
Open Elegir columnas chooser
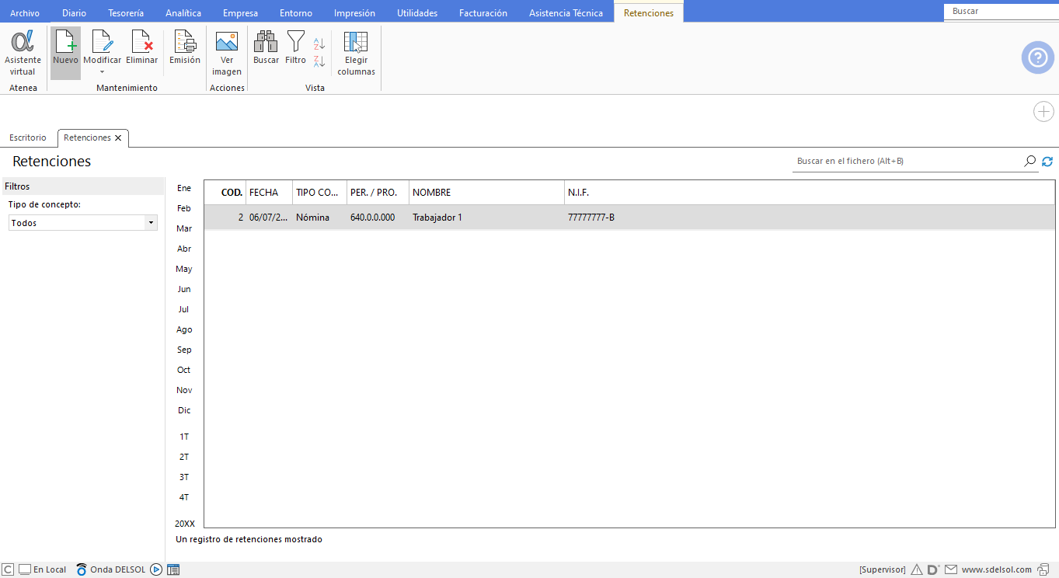(356, 53)
